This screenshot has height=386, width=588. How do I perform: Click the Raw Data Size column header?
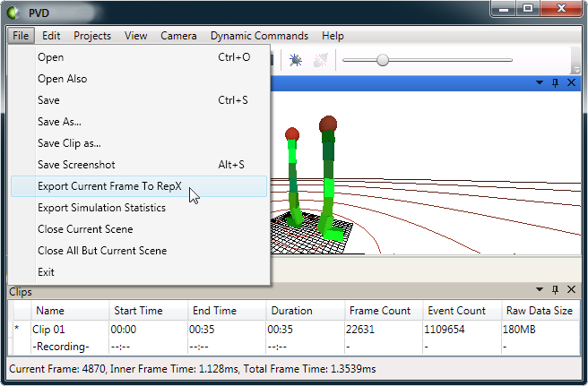539,311
